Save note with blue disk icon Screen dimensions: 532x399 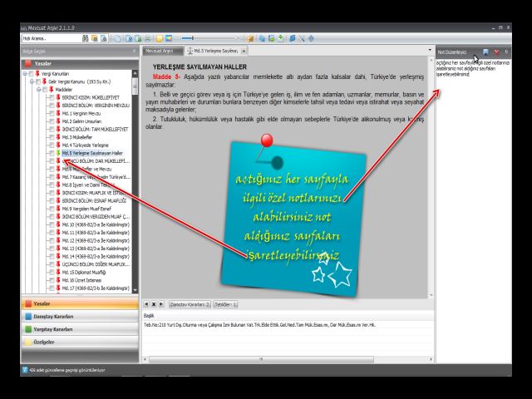(x=486, y=52)
